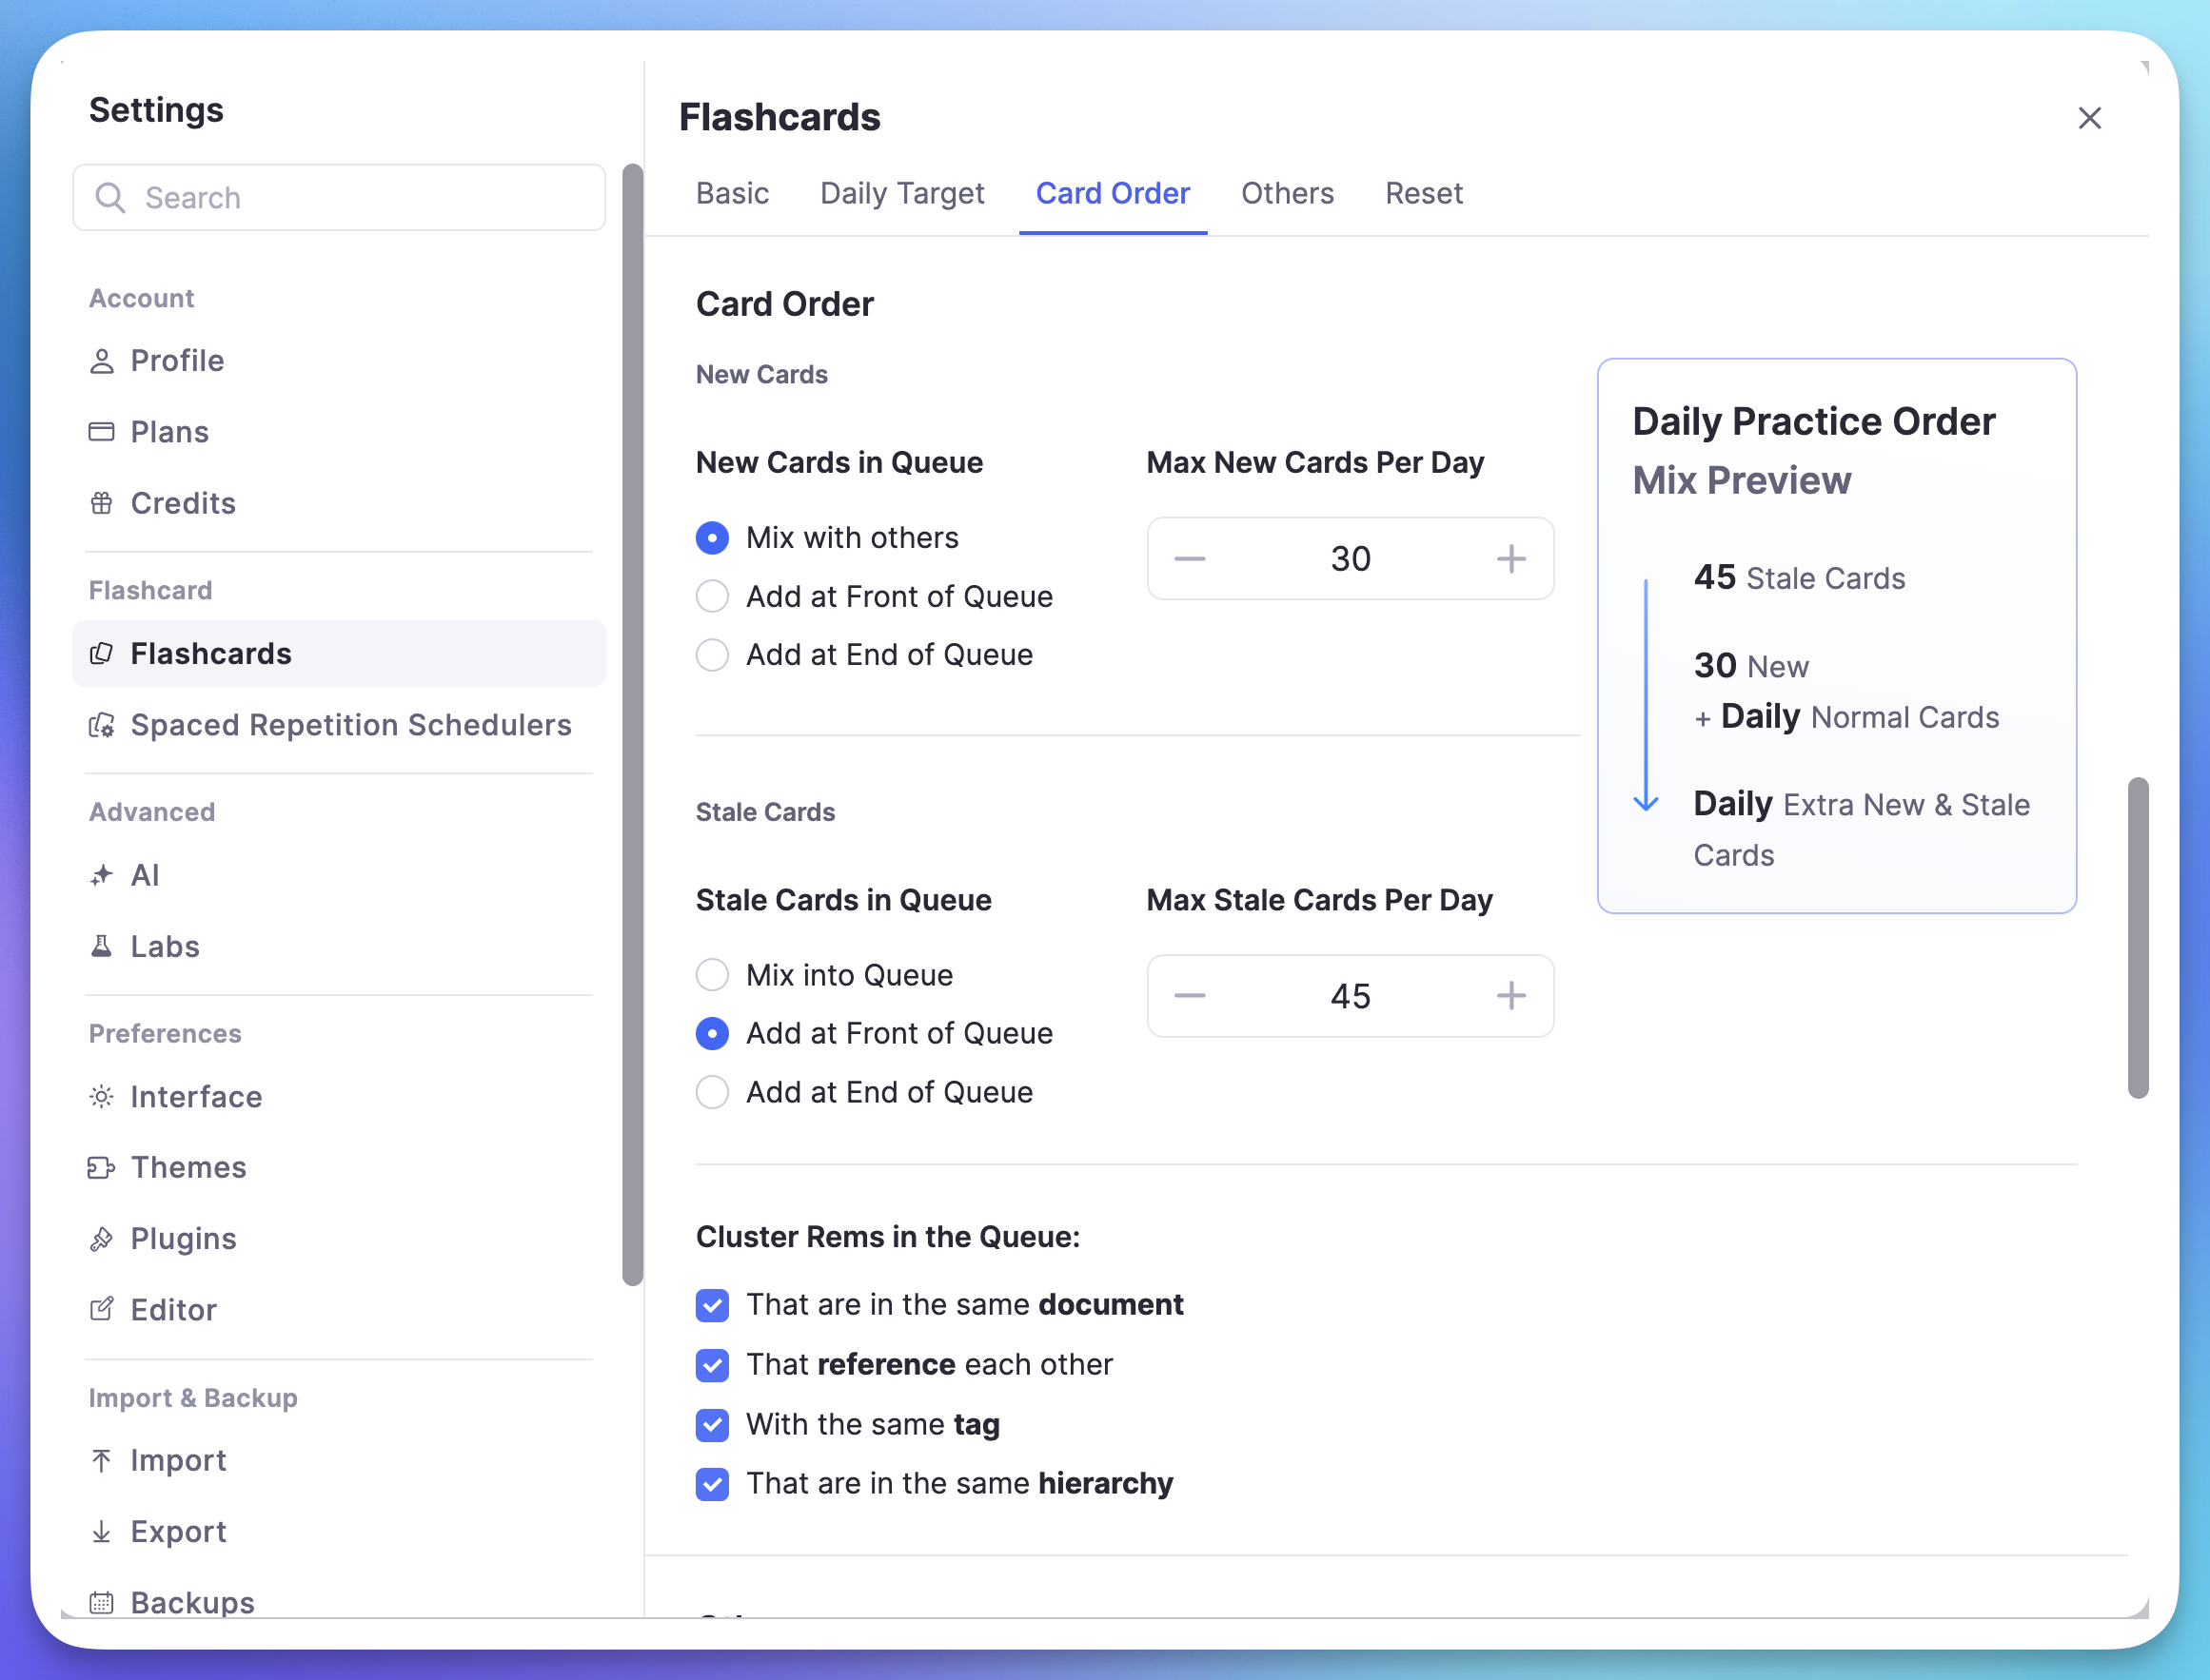This screenshot has width=2210, height=1680.
Task: Click the Reset tab
Action: click(x=1424, y=193)
